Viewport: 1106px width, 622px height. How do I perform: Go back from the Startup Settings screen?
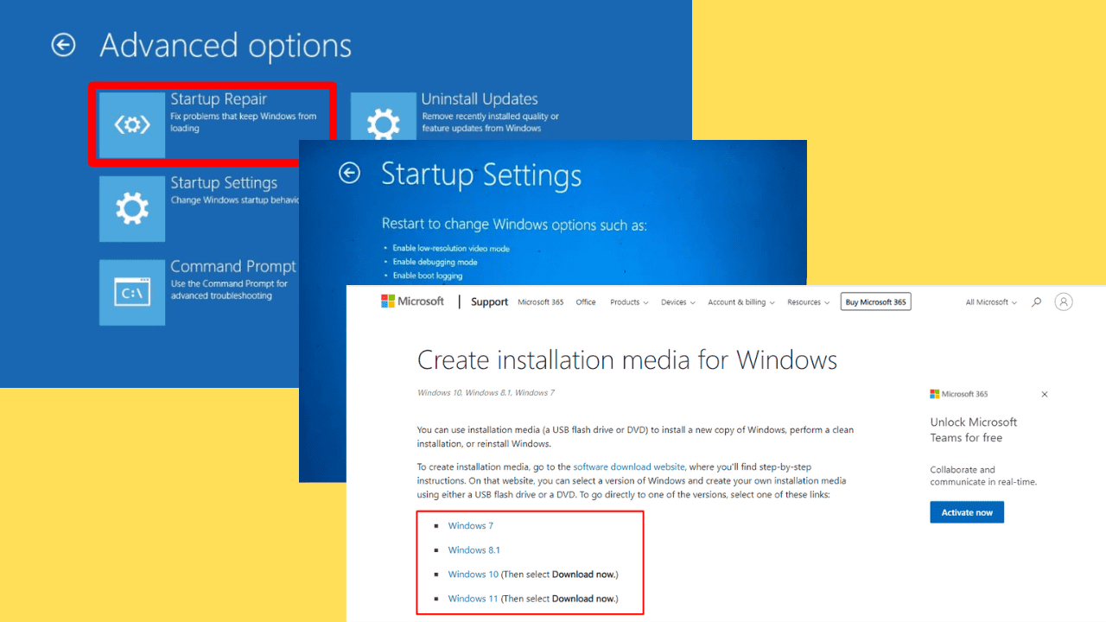pos(349,173)
